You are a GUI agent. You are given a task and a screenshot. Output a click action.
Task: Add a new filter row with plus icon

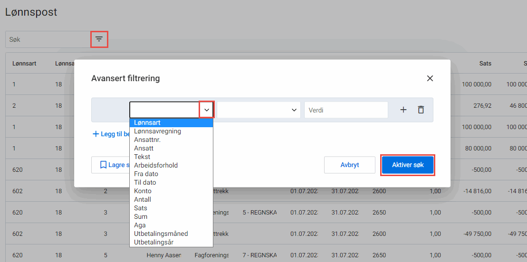pyautogui.click(x=403, y=110)
